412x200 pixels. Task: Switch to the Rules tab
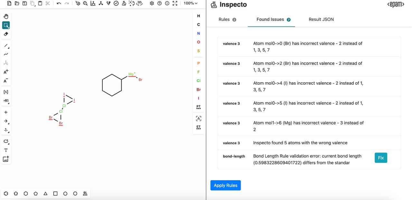click(x=227, y=19)
